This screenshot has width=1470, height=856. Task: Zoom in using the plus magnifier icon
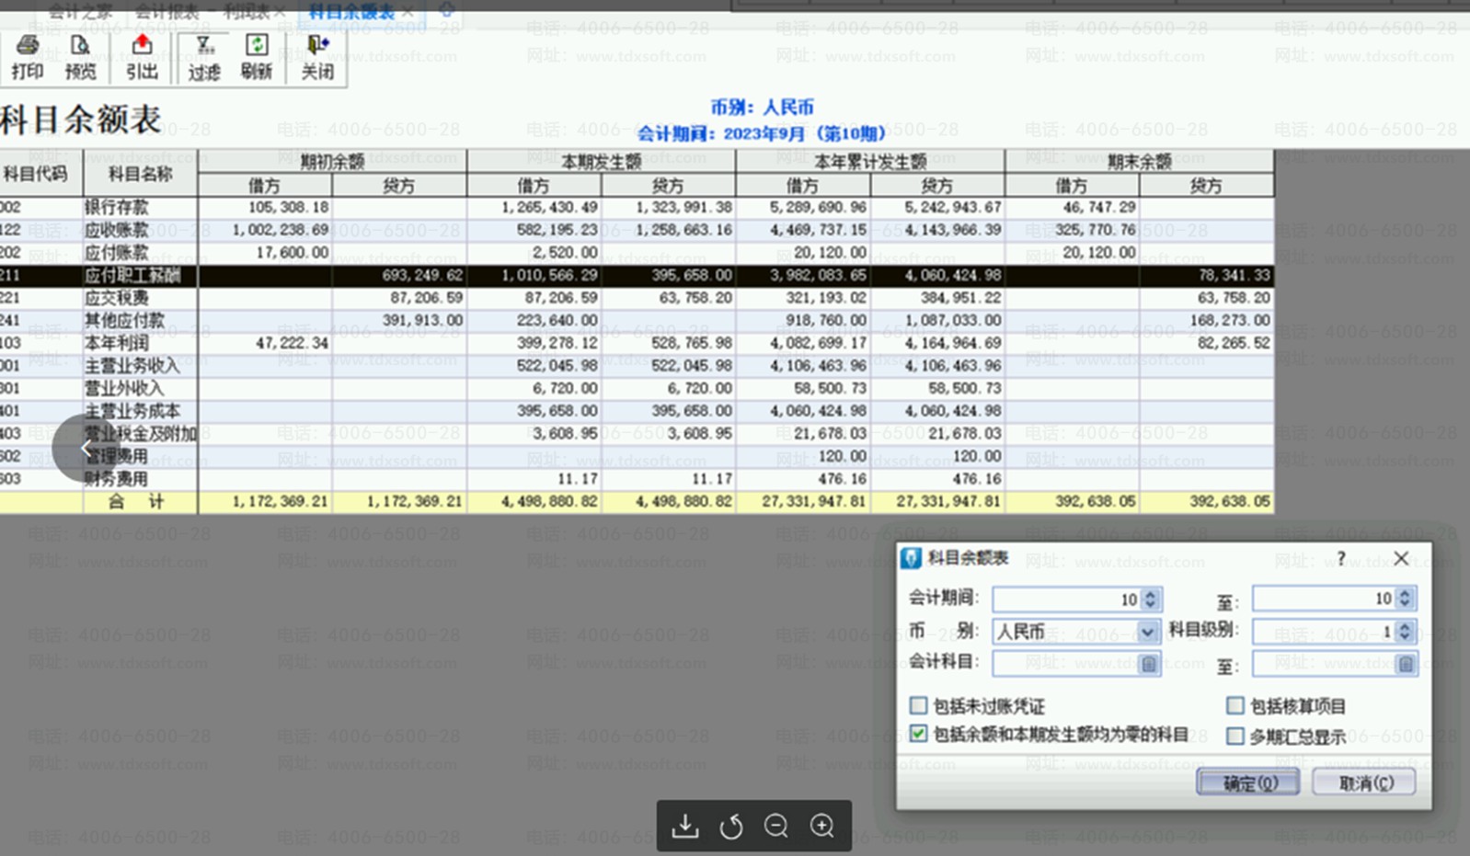point(822,827)
